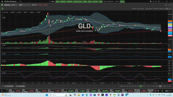Viewport: 173px width, 97px height.
Task: Expand the price chart indicator legend (8)
Action: click(x=4, y=18)
